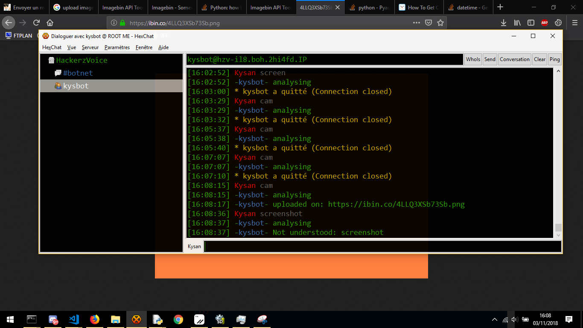Image resolution: width=583 pixels, height=328 pixels.
Task: Reload the current page
Action: pyautogui.click(x=36, y=23)
